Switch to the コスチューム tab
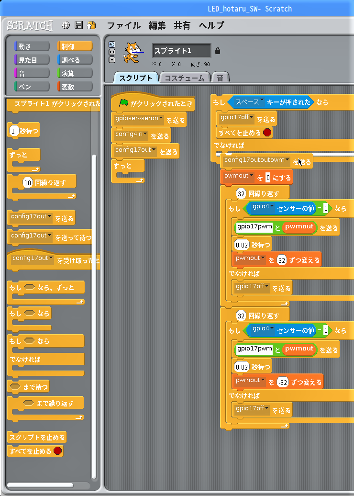This screenshot has width=354, height=496. click(x=185, y=78)
